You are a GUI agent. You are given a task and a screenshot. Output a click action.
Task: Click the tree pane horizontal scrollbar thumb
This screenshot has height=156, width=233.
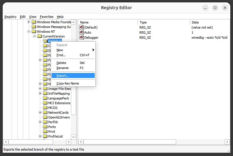coord(31,142)
